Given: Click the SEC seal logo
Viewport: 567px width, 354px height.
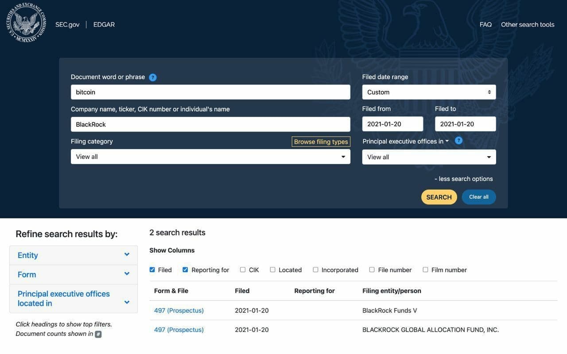Looking at the screenshot, I should (x=26, y=23).
